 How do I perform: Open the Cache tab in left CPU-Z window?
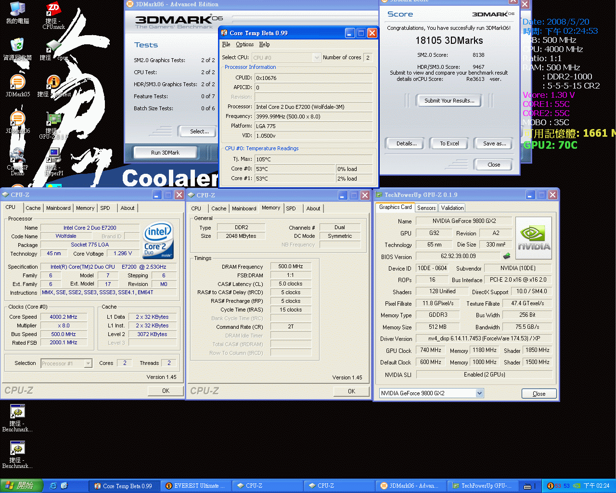coord(33,208)
